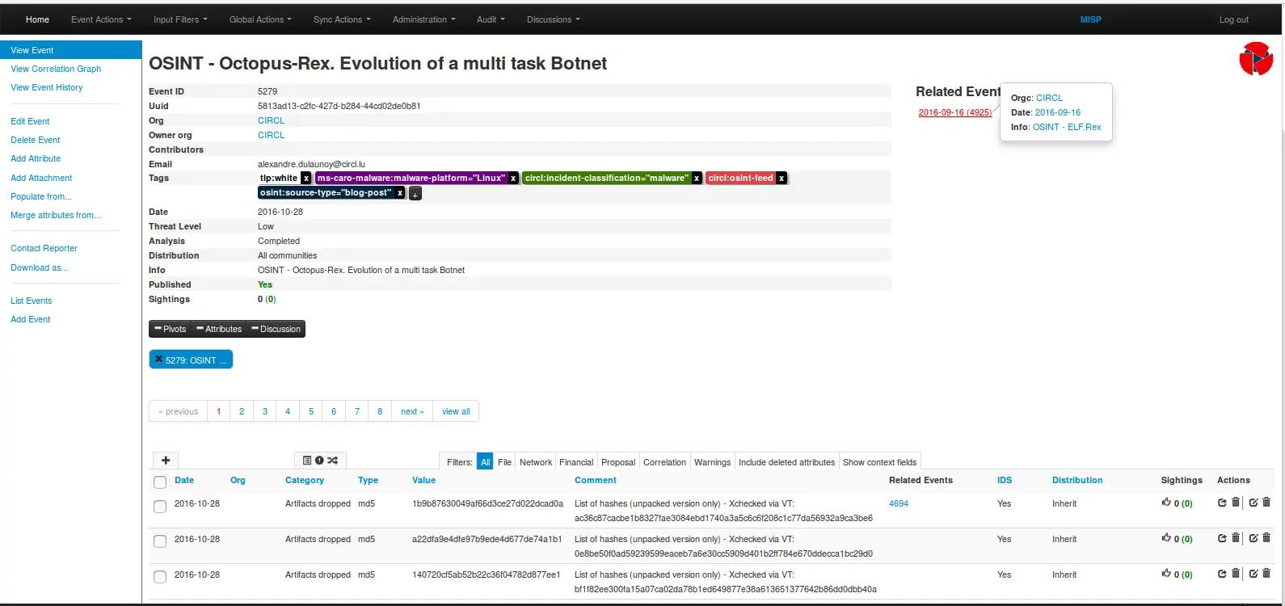The image size is (1285, 606).
Task: Click edit pencil icon in second attribute row
Action: click(1253, 538)
